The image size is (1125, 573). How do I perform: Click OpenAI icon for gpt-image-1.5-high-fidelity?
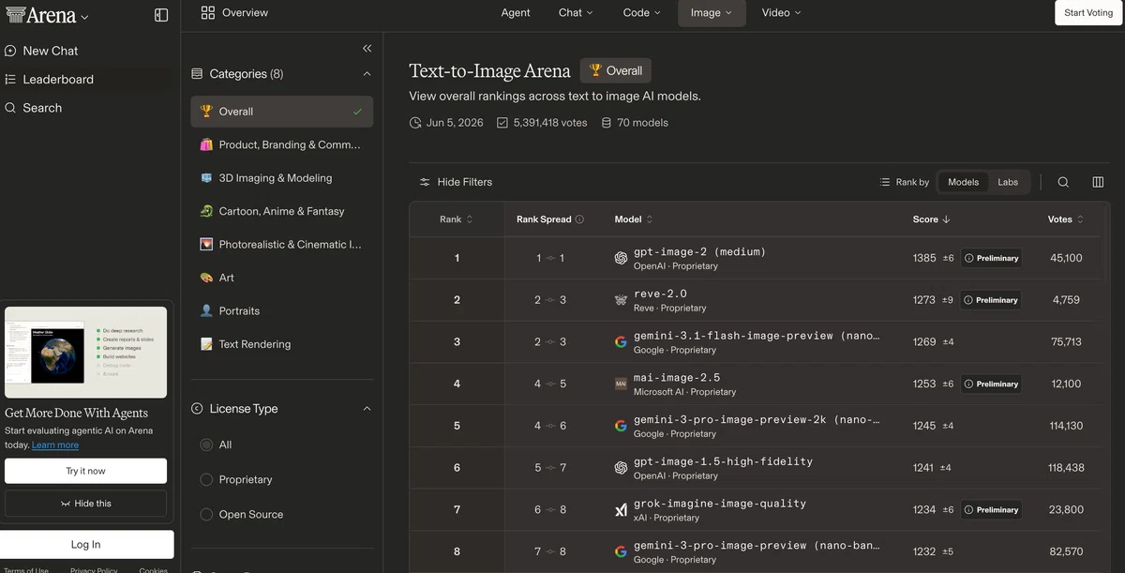point(621,468)
